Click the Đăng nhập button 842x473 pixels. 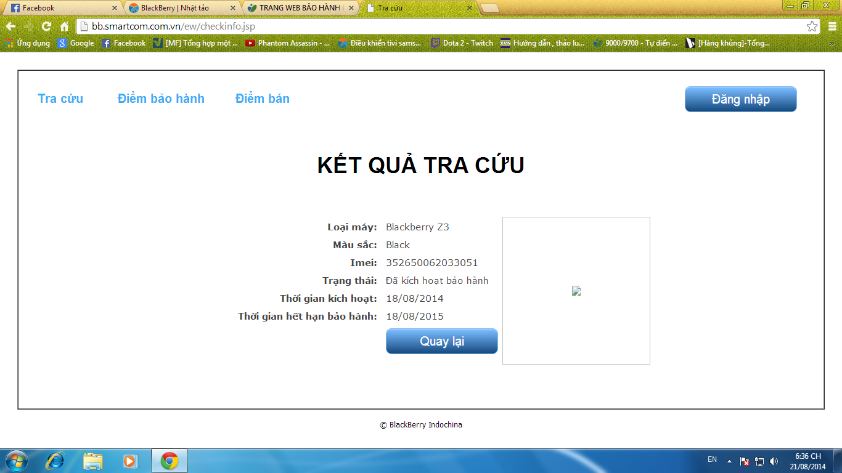[x=740, y=99]
